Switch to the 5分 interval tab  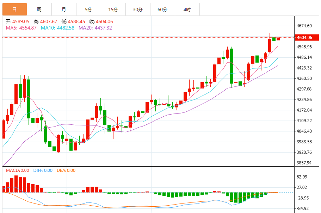coord(88,9)
